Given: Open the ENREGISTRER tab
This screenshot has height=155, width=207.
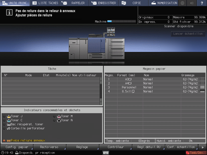Looking at the screenshot, I should click(x=104, y=3).
